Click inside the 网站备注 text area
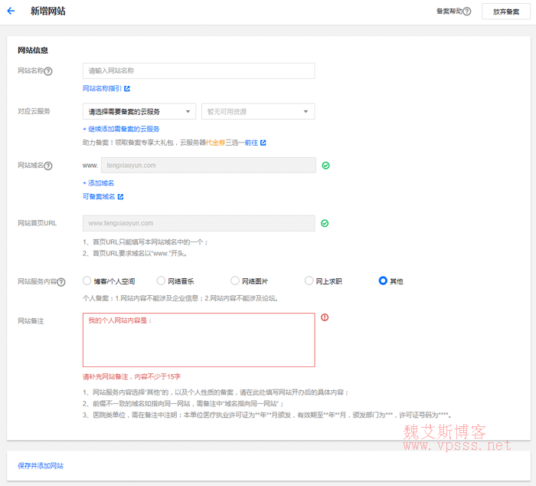Viewport: 536px width, 486px height. pyautogui.click(x=198, y=341)
